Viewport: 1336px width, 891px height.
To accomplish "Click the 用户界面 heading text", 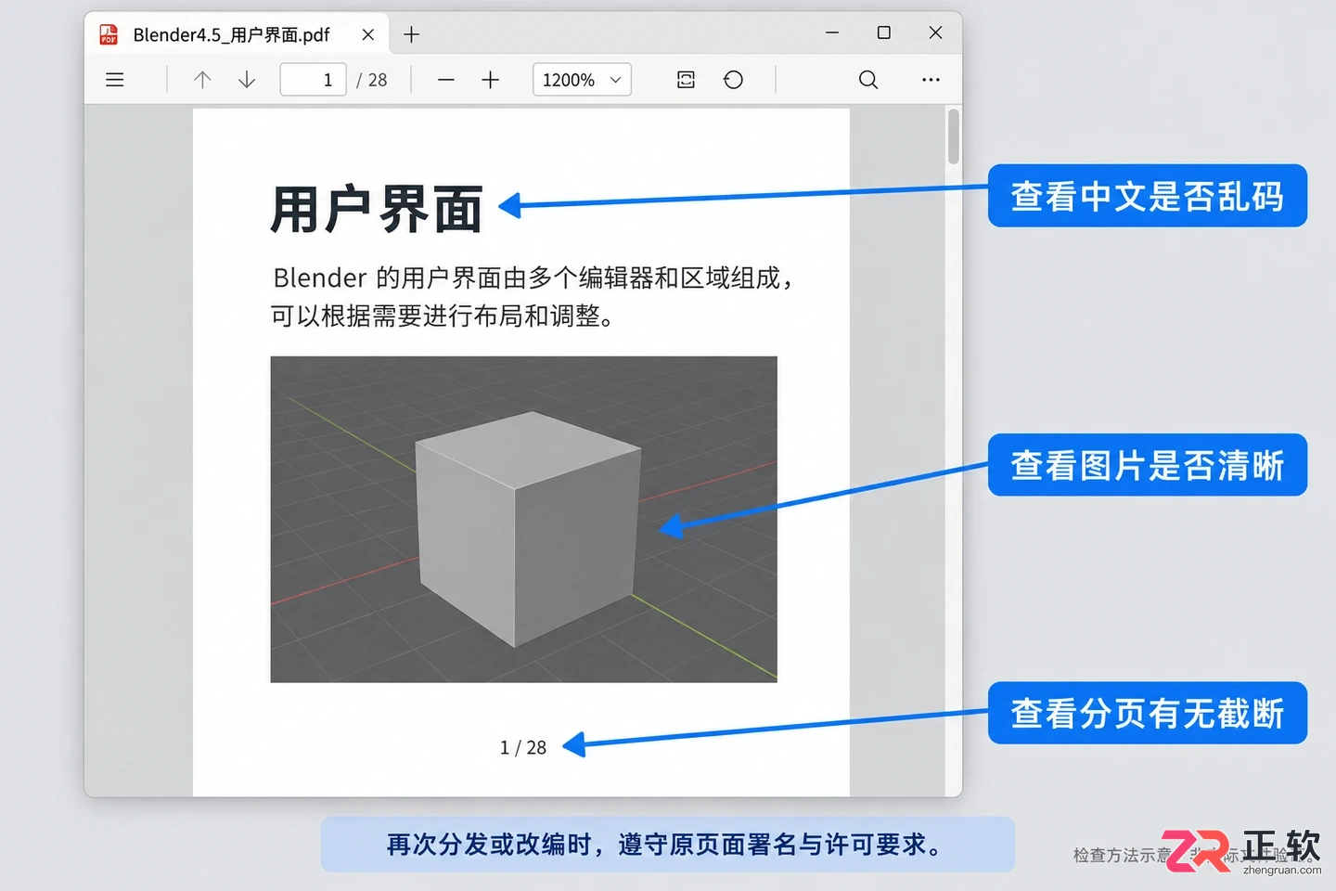I will pos(377,209).
